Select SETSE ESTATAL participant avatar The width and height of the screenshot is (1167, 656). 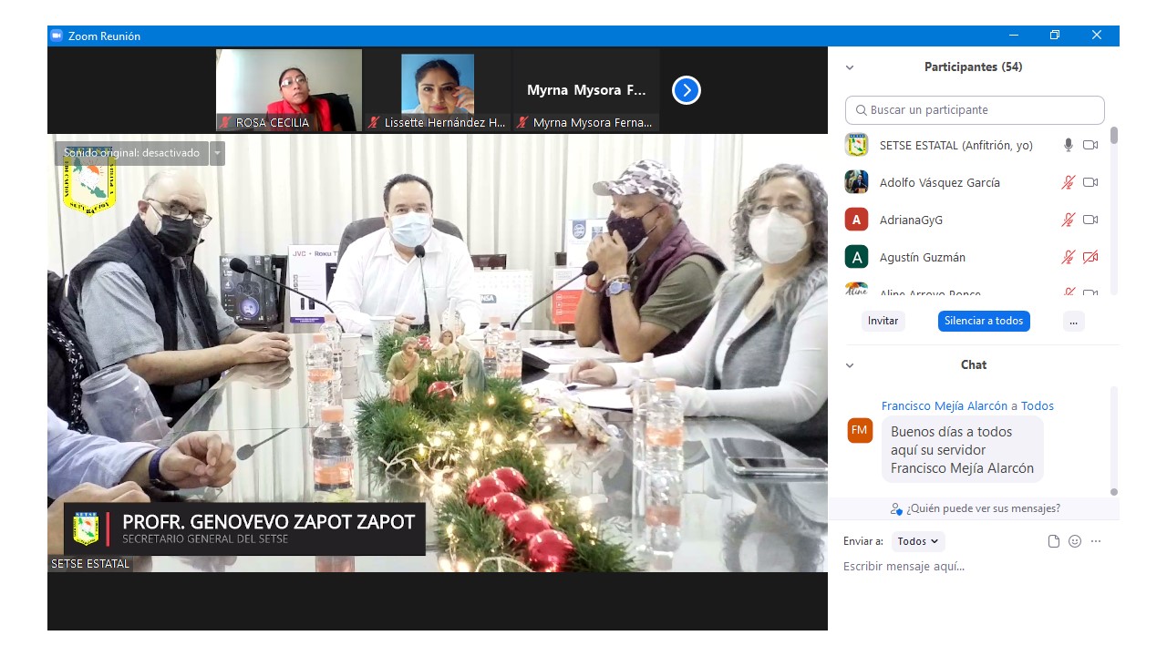click(x=856, y=145)
